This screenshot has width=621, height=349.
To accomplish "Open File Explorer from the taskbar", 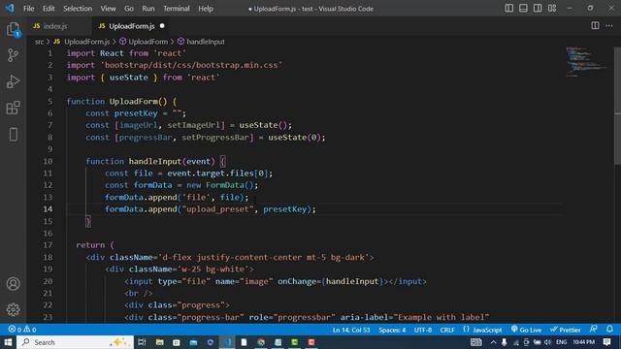I will pos(159,342).
